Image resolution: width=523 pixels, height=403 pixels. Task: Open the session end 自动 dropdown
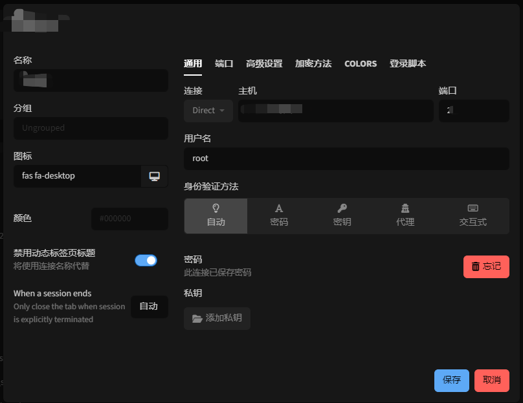(149, 307)
